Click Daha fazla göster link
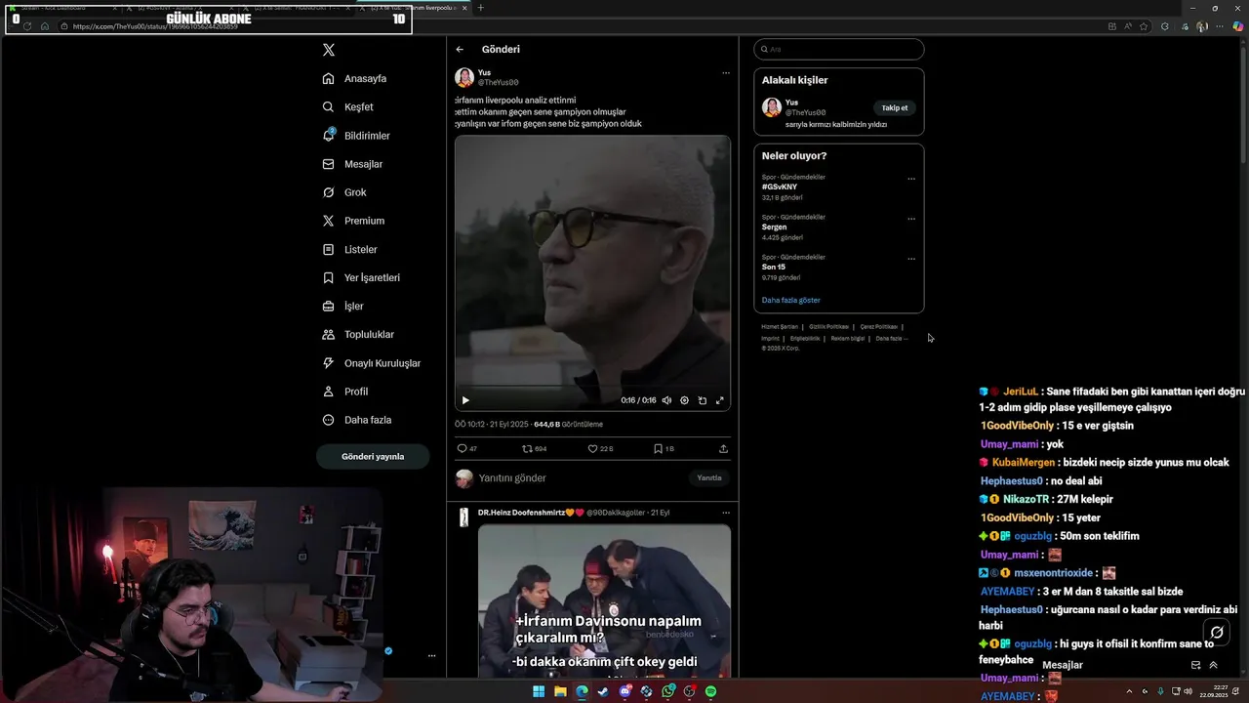Image resolution: width=1249 pixels, height=703 pixels. [790, 300]
